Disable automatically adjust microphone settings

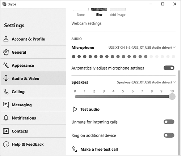click(169, 68)
